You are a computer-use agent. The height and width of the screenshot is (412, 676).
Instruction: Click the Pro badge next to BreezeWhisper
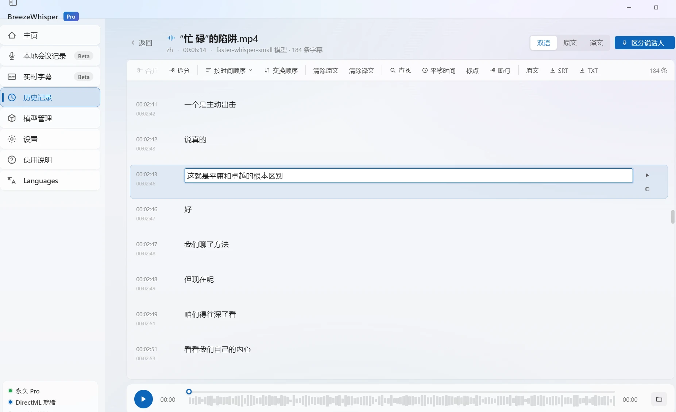pos(71,16)
